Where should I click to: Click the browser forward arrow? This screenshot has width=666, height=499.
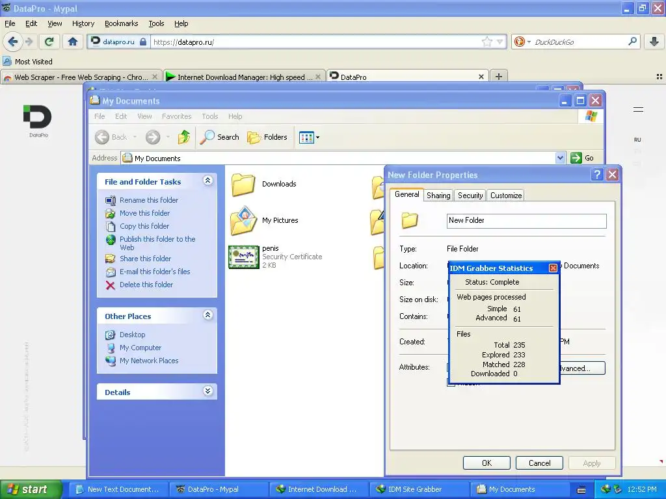point(29,42)
